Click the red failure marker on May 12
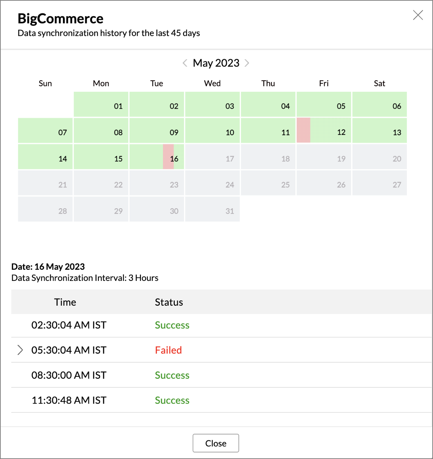The height and width of the screenshot is (459, 433). pos(303,130)
